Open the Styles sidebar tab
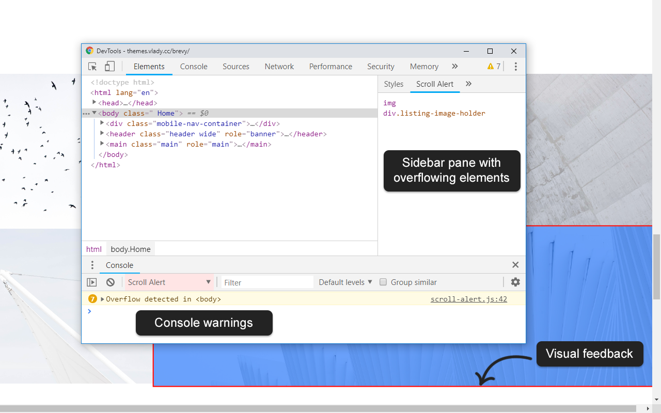Viewport: 661px width, 413px height. [x=394, y=84]
